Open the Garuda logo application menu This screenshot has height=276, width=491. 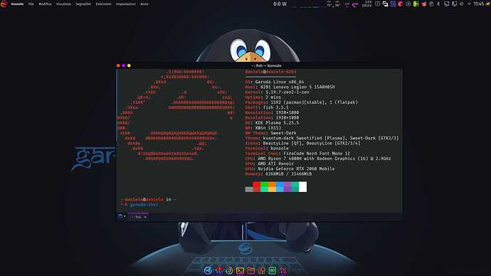[x=4, y=4]
